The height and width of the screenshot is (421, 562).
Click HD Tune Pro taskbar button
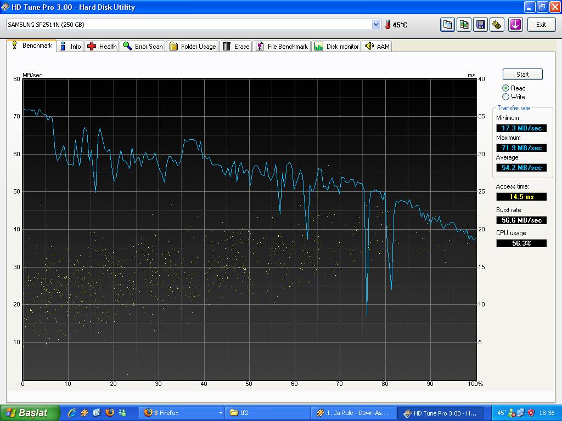point(441,413)
